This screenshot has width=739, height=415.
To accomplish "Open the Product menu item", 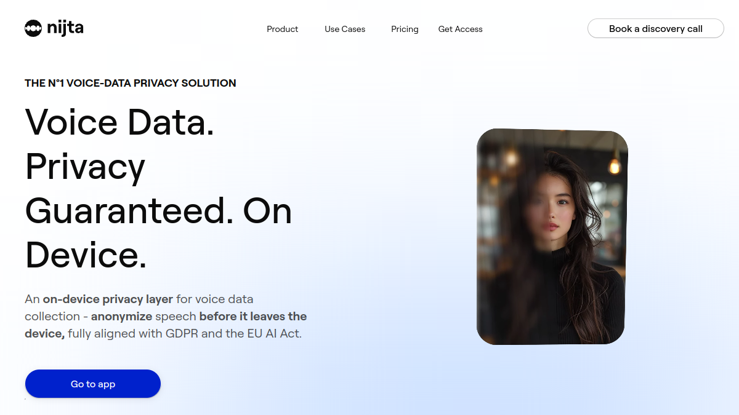I will pos(283,29).
